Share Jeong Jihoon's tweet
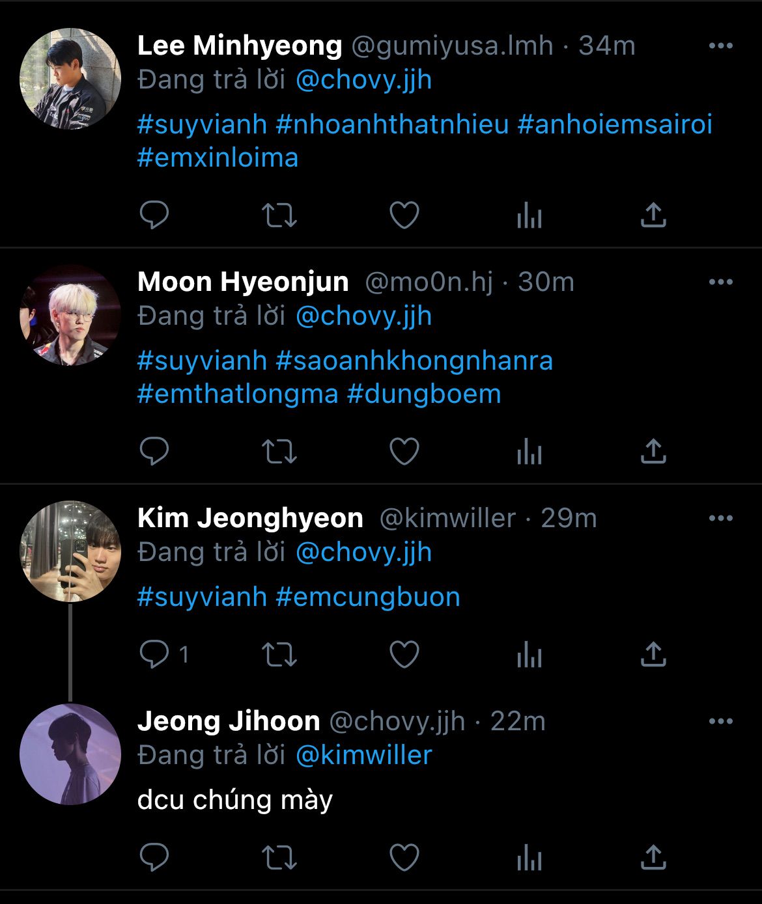Image resolution: width=762 pixels, height=904 pixels. click(653, 858)
